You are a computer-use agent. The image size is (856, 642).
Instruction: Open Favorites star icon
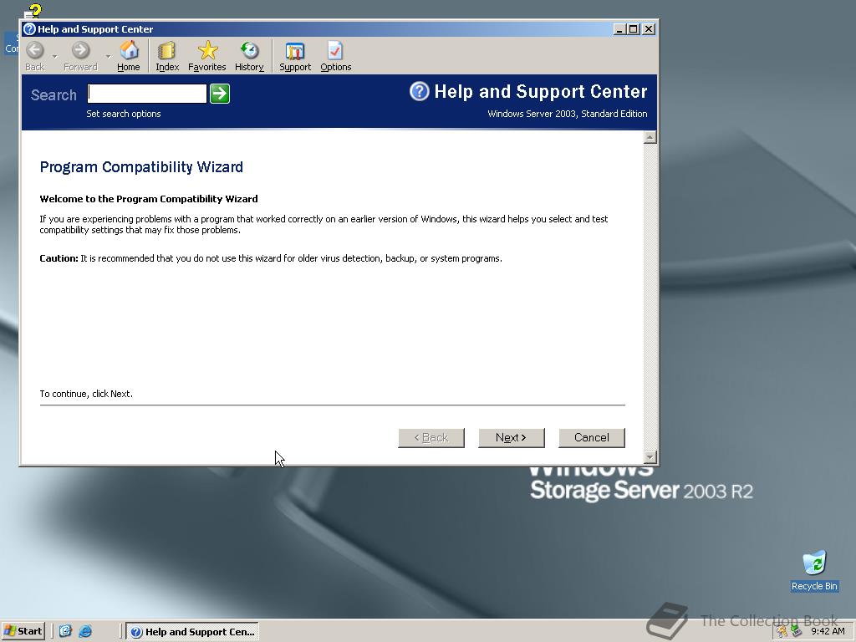[207, 56]
